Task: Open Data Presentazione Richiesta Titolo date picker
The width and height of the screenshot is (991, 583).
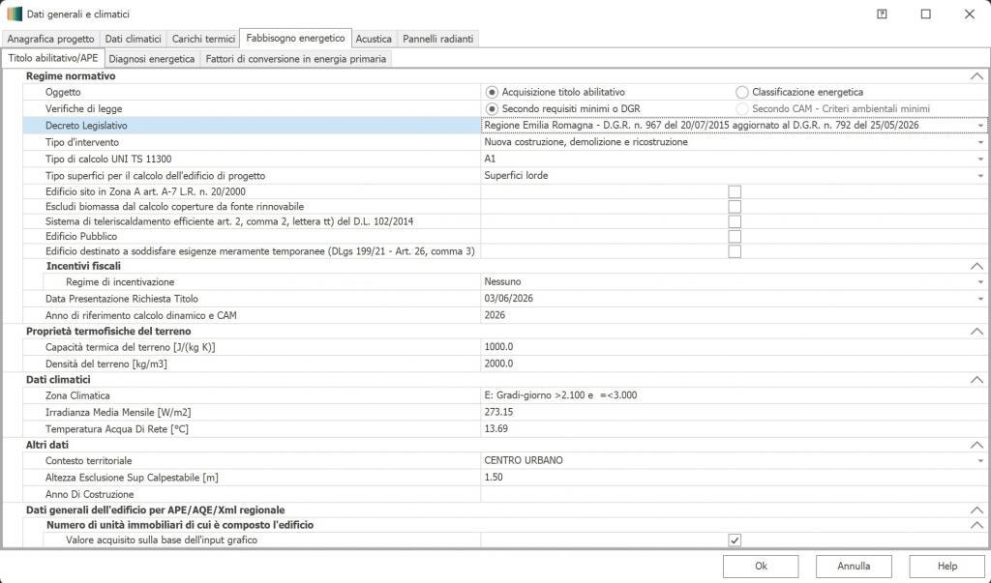Action: (x=980, y=299)
